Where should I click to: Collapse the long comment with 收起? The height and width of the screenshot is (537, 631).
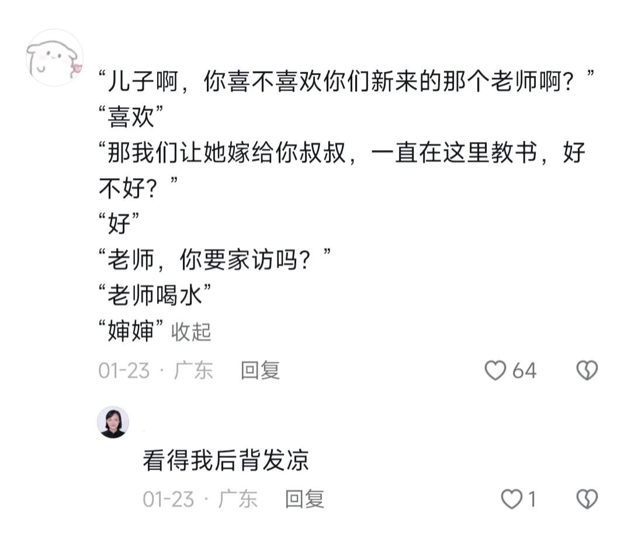click(x=191, y=332)
